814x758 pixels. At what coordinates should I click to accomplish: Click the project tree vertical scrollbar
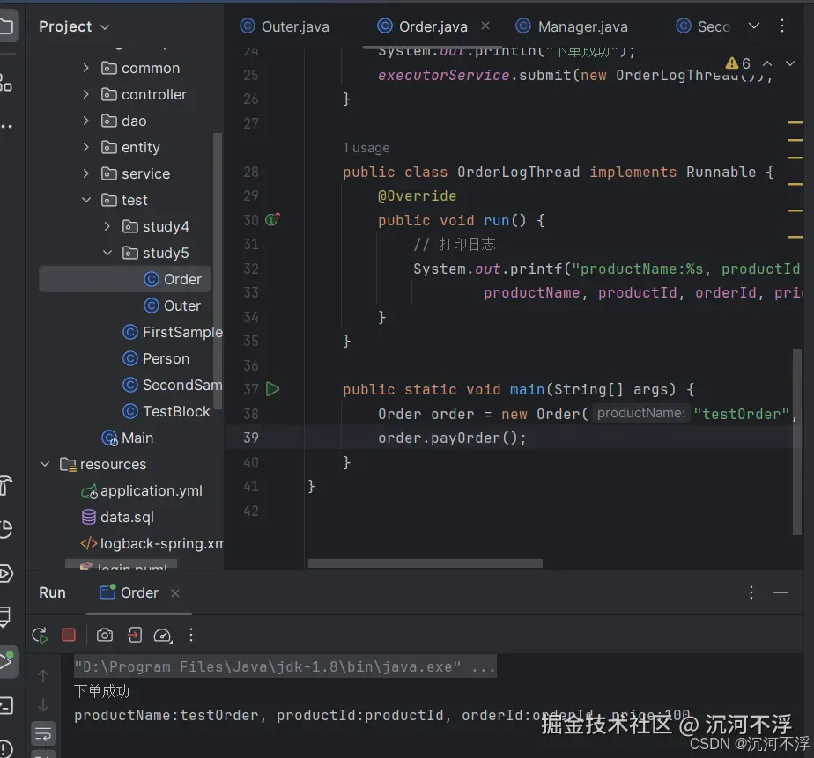tap(218, 271)
